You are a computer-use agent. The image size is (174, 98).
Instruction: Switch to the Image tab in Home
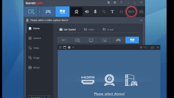pos(108,29)
